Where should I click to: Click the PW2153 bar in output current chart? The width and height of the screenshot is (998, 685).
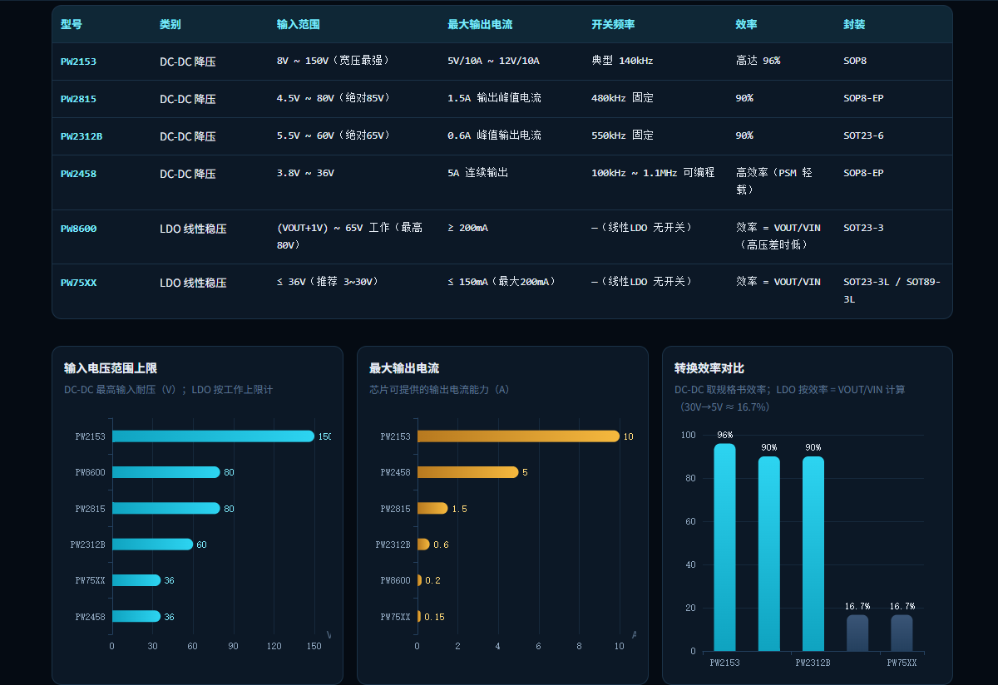pyautogui.click(x=518, y=436)
